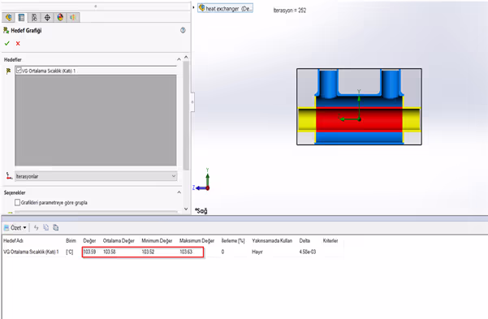Click the Hedef Grafiği help icon

183,30
